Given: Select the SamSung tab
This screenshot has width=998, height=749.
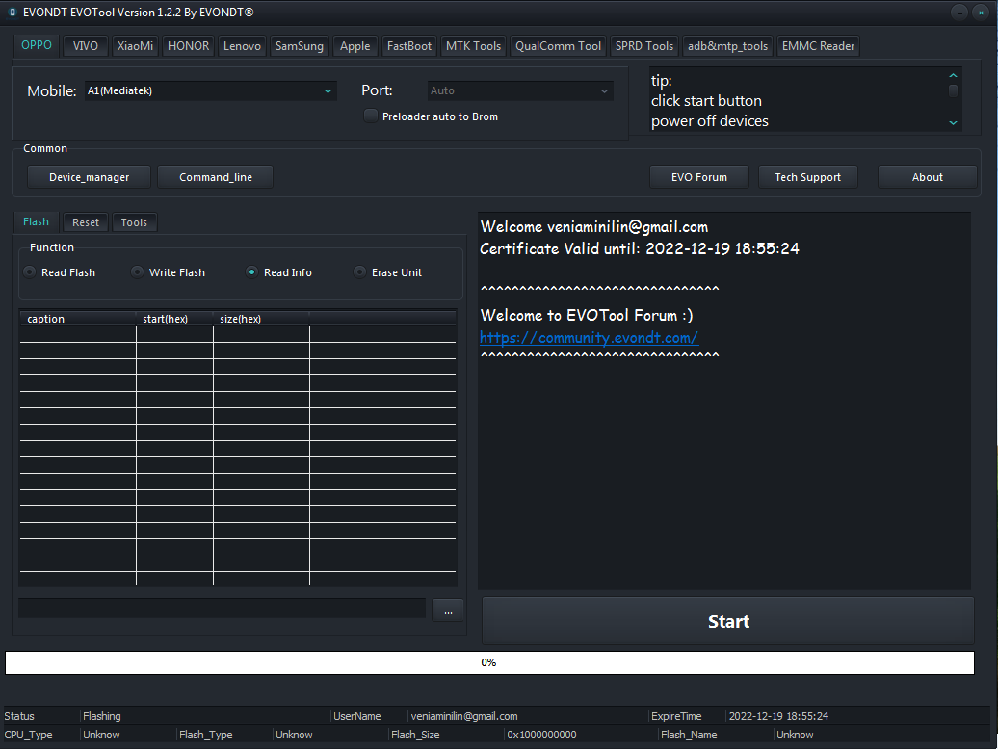Looking at the screenshot, I should pos(300,46).
